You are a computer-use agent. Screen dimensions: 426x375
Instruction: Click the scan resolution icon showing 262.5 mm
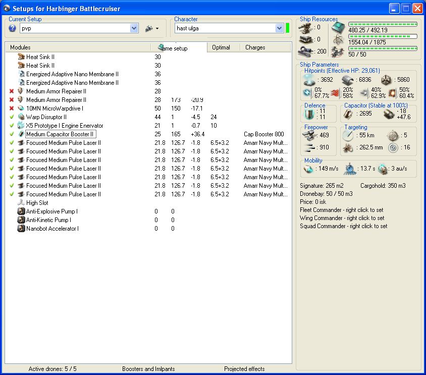pos(348,147)
